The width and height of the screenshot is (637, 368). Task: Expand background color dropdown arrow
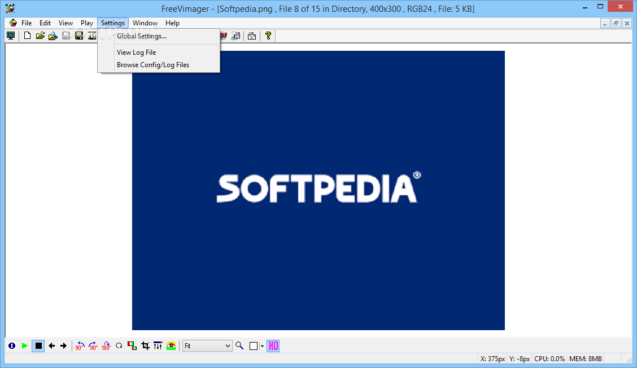[262, 346]
